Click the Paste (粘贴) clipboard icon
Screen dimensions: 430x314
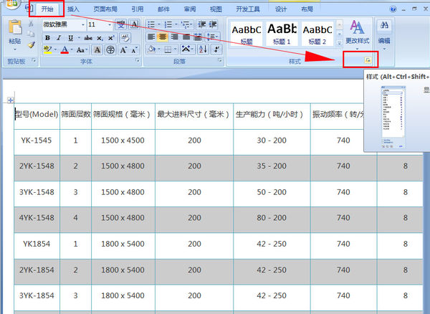point(15,28)
